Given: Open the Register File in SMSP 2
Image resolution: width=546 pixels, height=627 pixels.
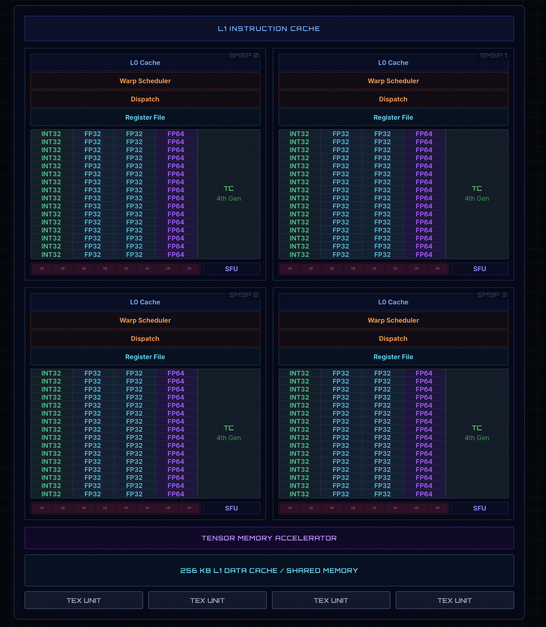Looking at the screenshot, I should point(145,357).
